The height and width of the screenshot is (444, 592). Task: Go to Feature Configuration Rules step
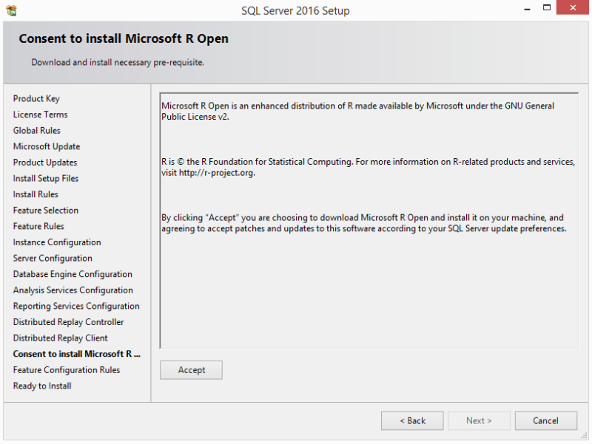[67, 370]
